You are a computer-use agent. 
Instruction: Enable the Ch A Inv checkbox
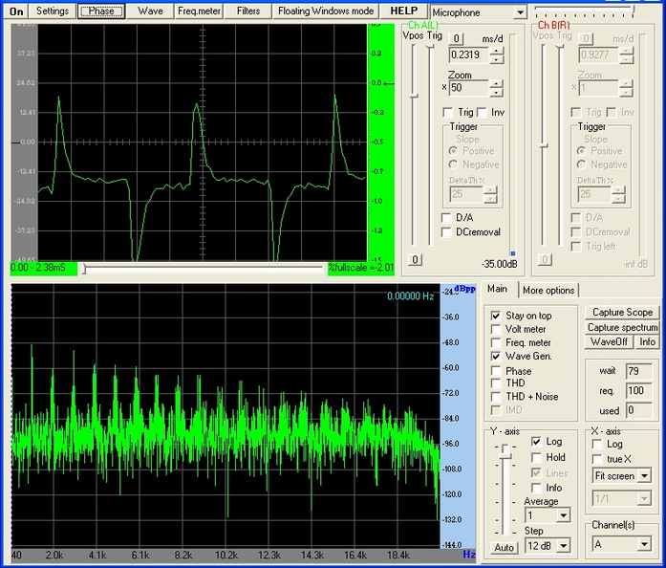[x=482, y=113]
